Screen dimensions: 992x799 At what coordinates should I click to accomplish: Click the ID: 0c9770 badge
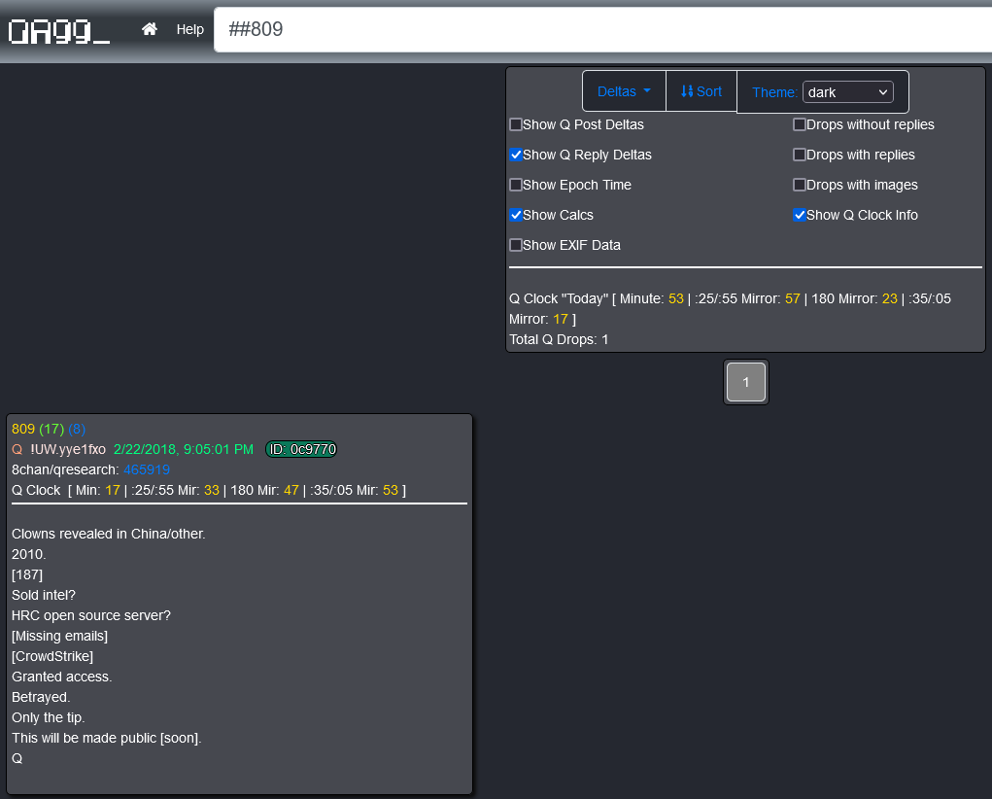click(x=301, y=449)
